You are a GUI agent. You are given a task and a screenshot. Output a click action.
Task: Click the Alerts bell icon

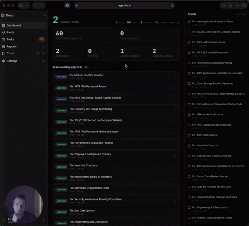[3, 32]
